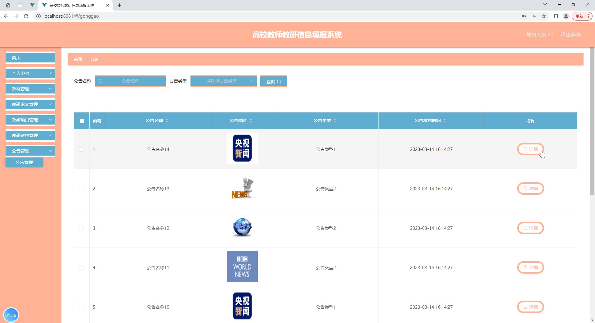Open the 请选择公告类型 dropdown
The height and width of the screenshot is (323, 595).
pos(224,81)
